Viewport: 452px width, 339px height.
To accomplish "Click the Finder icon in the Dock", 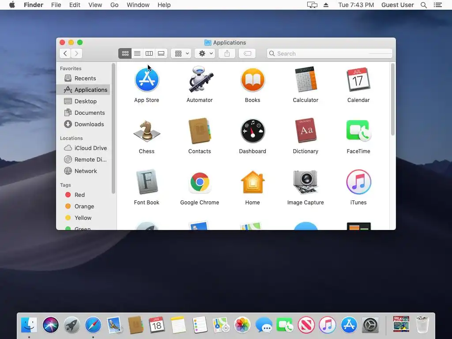I will [29, 325].
